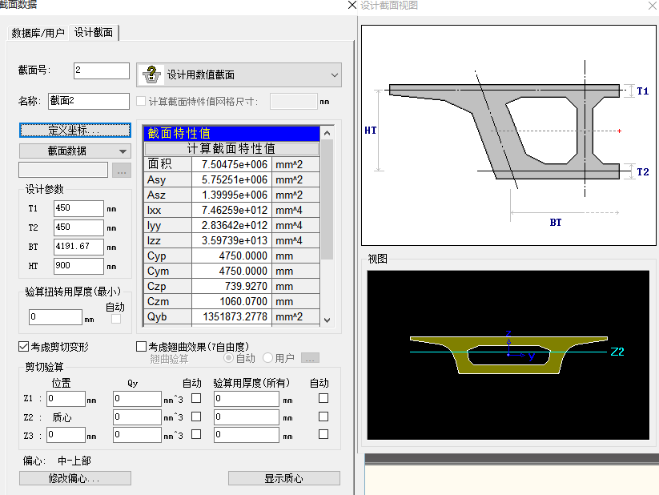
Task: Click the 显示质心 button
Action: [x=283, y=478]
